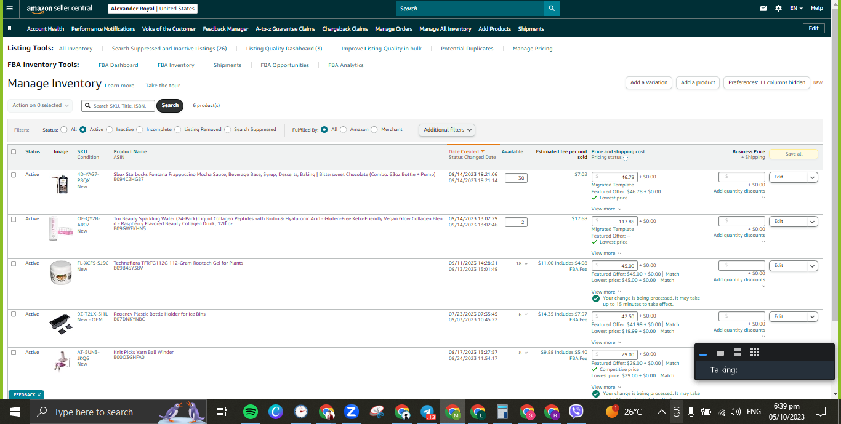Open Feedback Manager menu item
Screen dimensions: 841x424
click(x=225, y=29)
